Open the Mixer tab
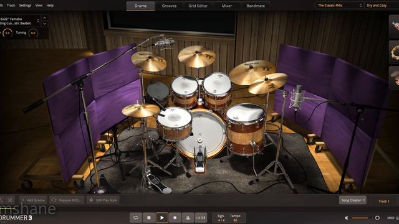The image size is (399, 224). 227,6
